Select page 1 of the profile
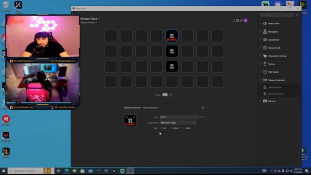 click(x=165, y=95)
